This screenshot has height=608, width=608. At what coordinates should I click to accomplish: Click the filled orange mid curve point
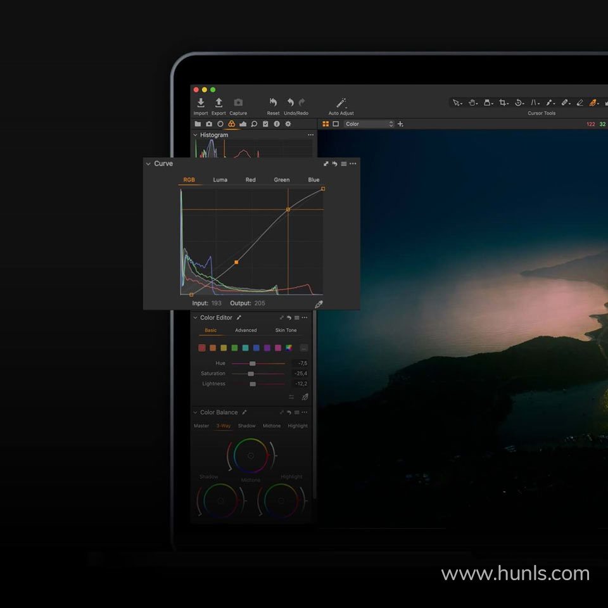(x=236, y=262)
